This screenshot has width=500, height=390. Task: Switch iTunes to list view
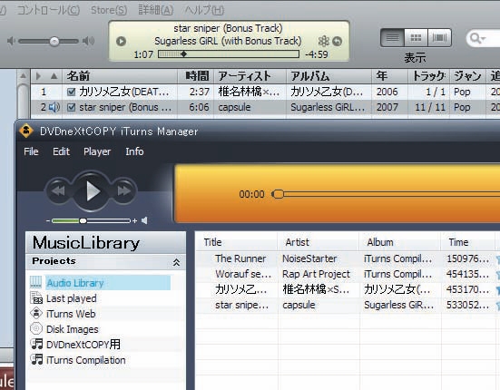click(x=392, y=37)
